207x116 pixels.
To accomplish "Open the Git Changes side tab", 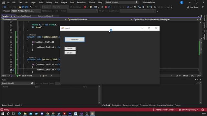I will 204,35.
